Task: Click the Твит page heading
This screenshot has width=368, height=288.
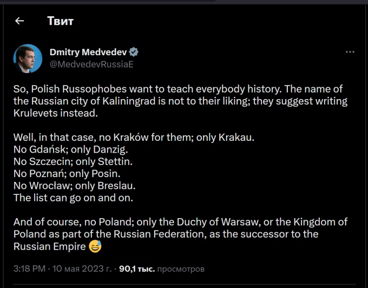Action: pos(60,21)
